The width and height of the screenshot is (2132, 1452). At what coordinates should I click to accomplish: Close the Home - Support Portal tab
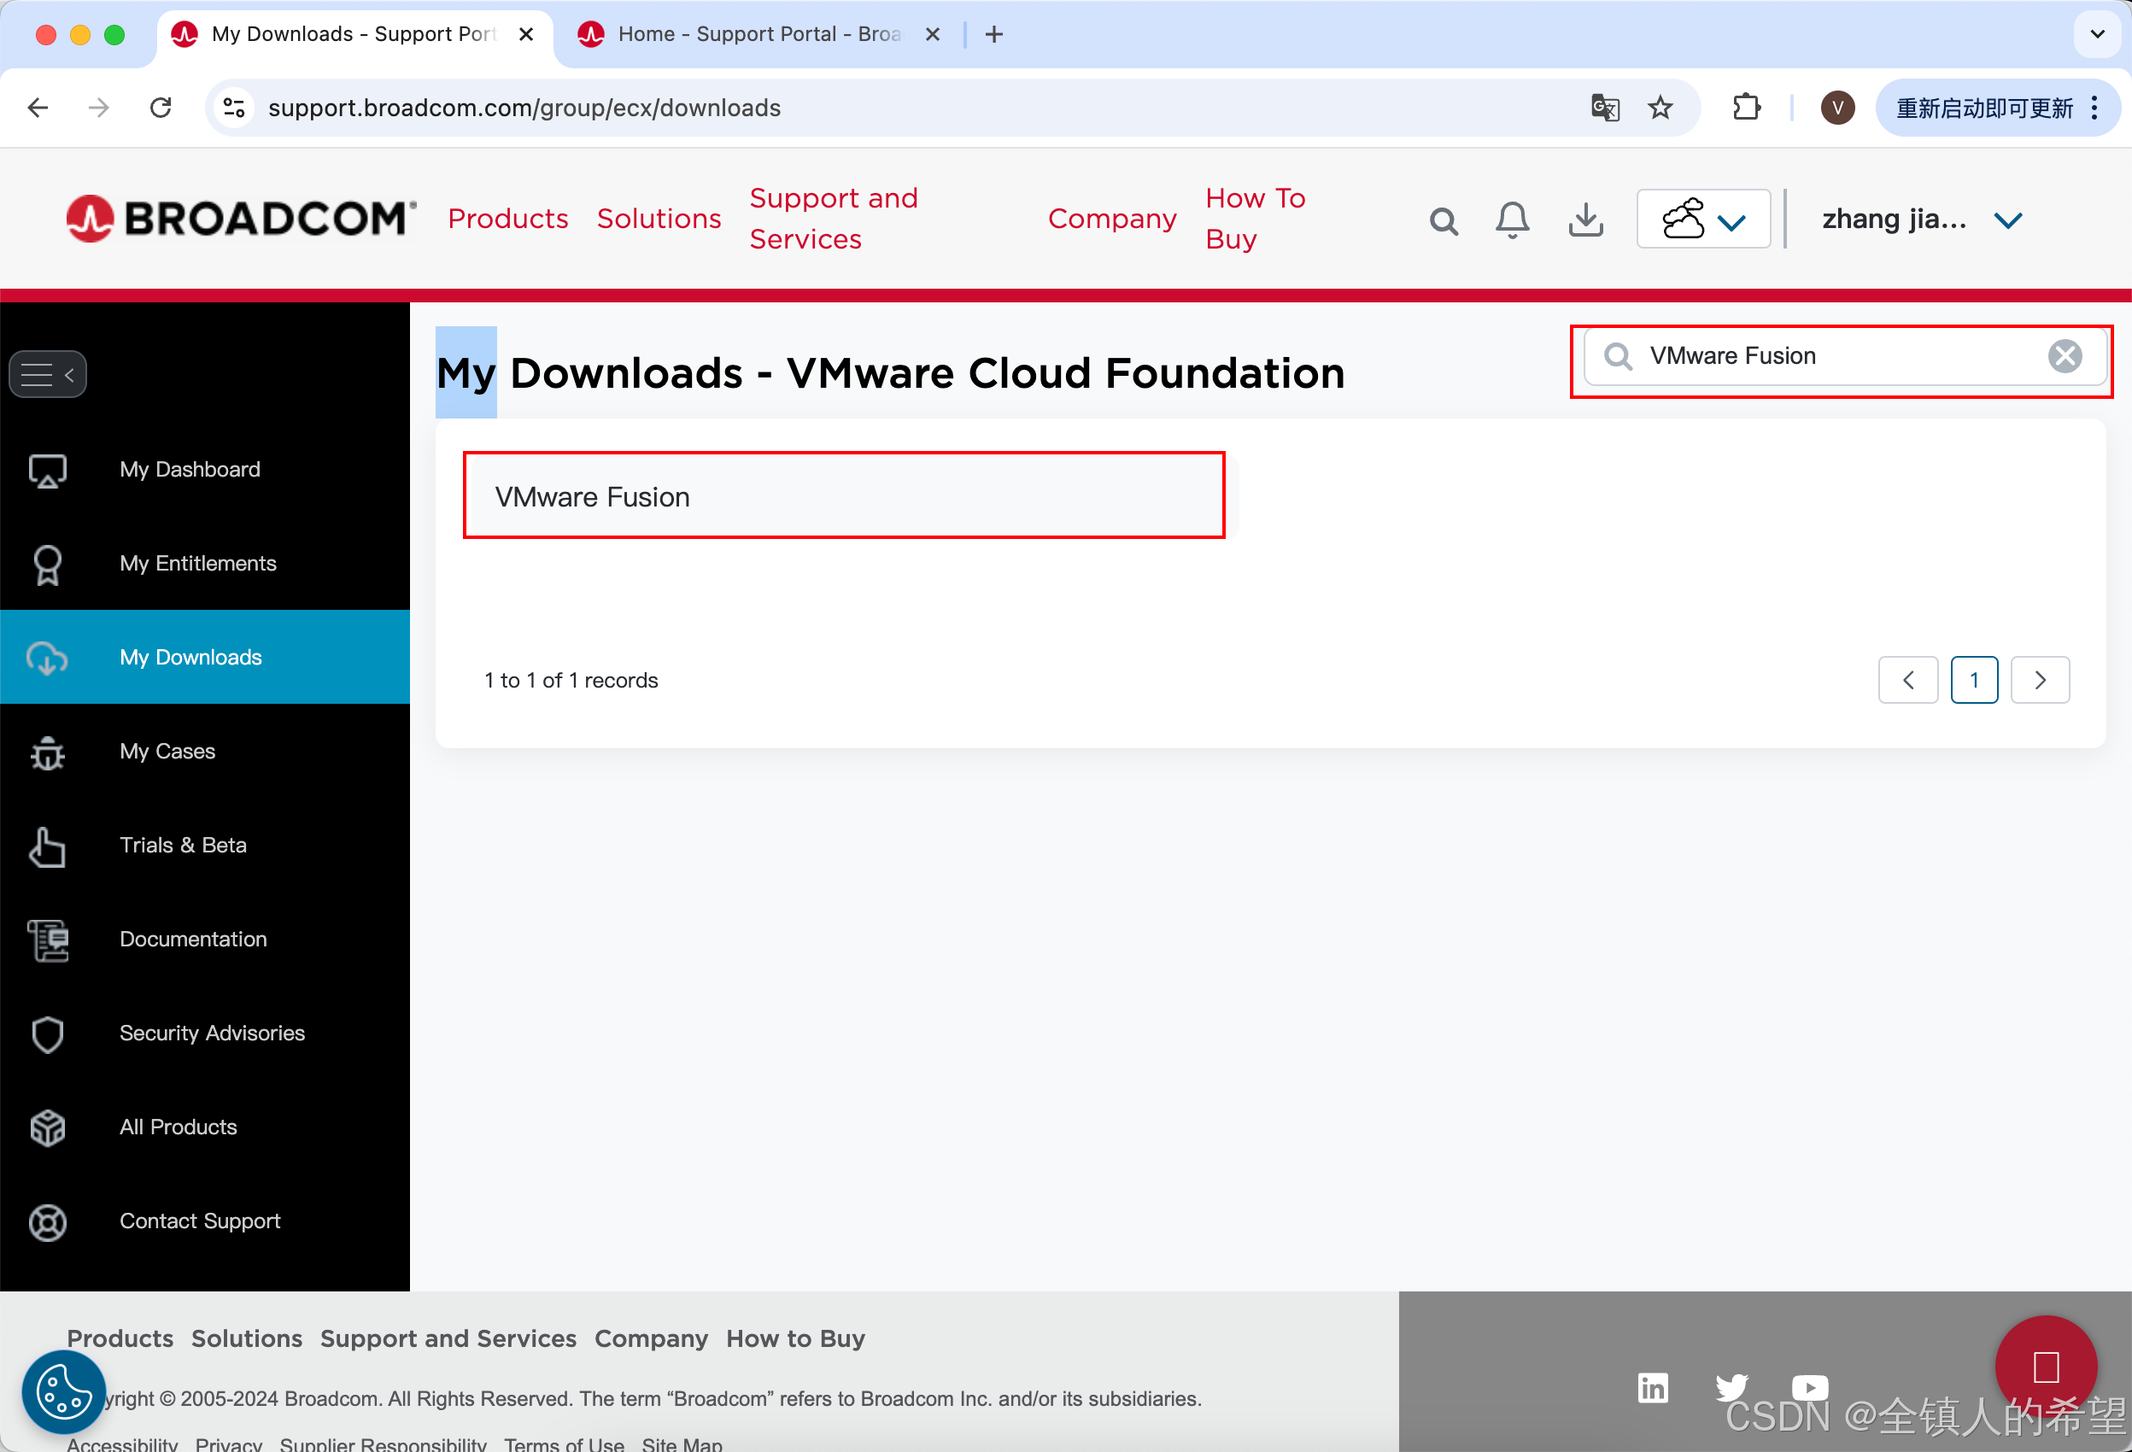(x=932, y=34)
